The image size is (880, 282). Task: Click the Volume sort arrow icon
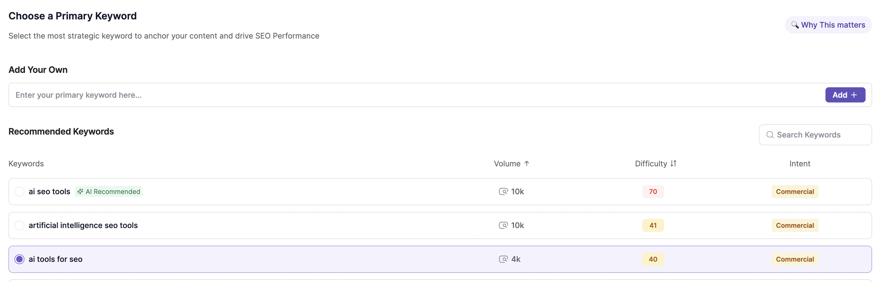pos(527,164)
